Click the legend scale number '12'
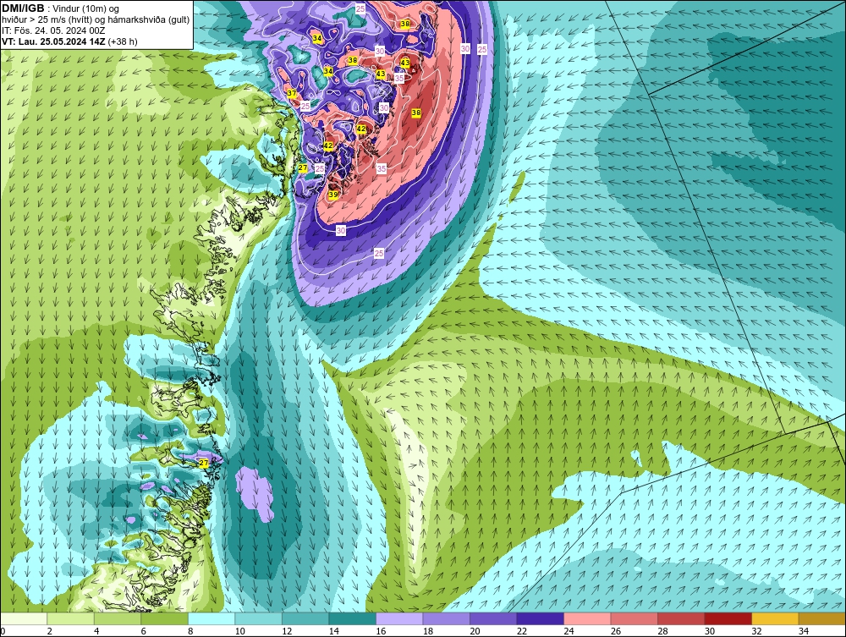Viewport: 846px width, 637px height. (287, 631)
